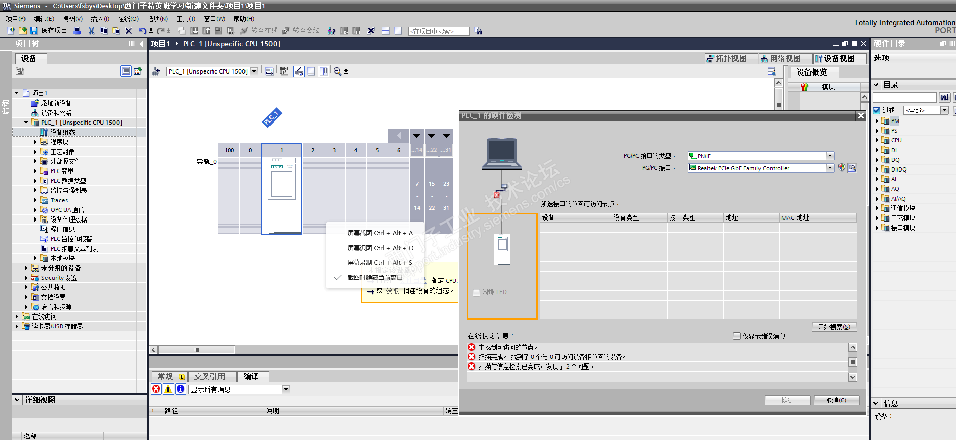
Task: Open the 工具(T) menu
Action: pos(186,19)
